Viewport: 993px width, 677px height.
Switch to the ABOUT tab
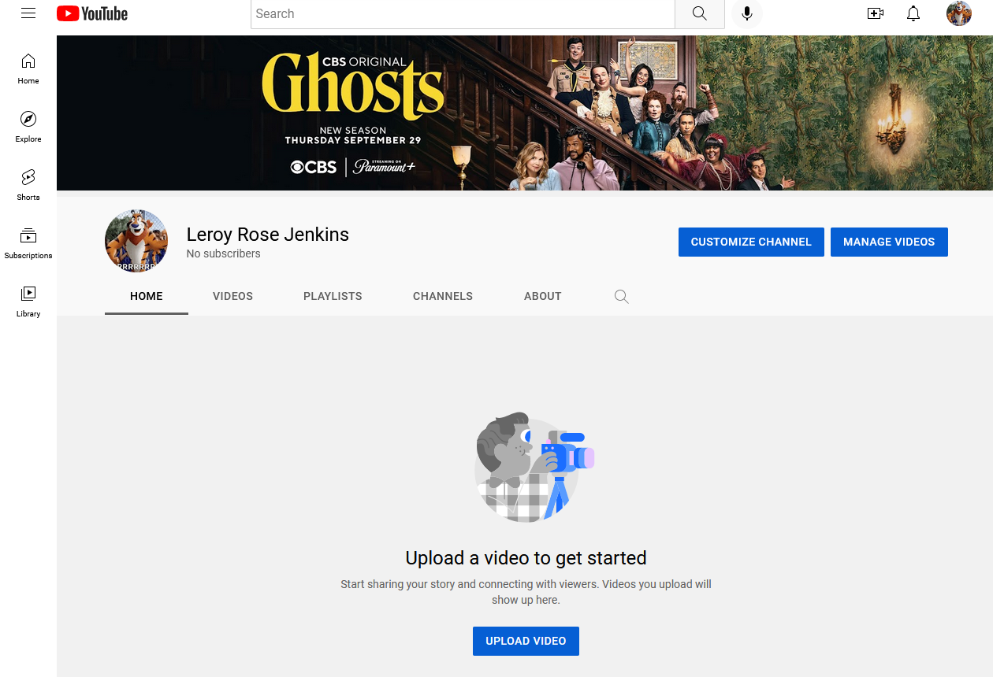click(x=543, y=296)
